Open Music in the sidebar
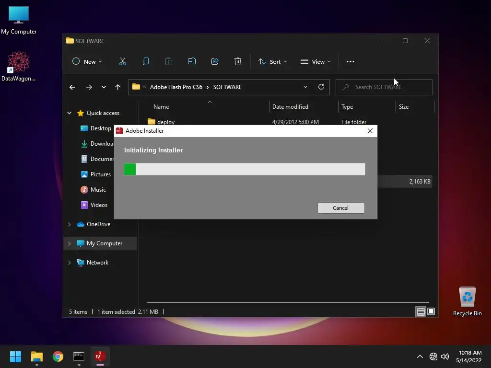 pyautogui.click(x=94, y=190)
